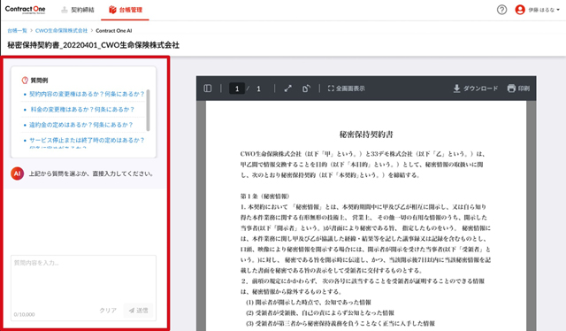The width and height of the screenshot is (566, 331).
Task: Click the 送信 send button
Action: point(138,311)
